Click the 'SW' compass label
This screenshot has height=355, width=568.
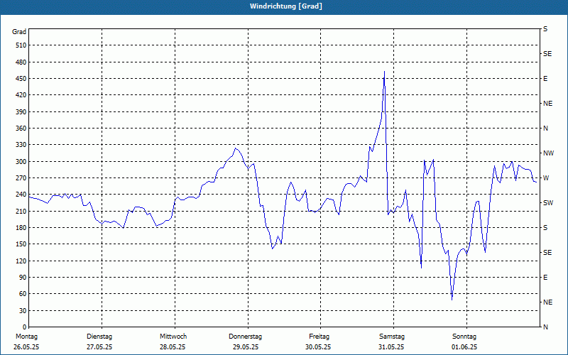[548, 203]
